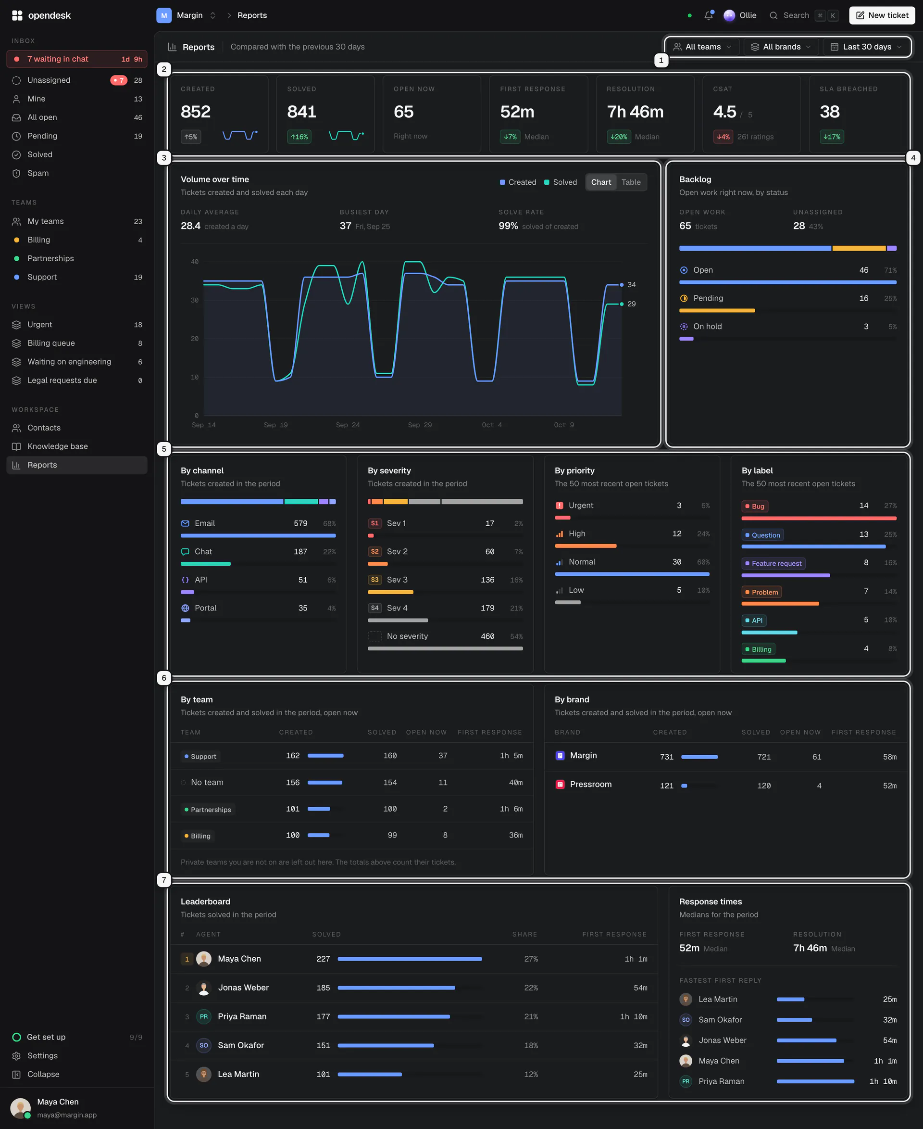Open the All brands filter dropdown
The width and height of the screenshot is (923, 1129).
[781, 47]
